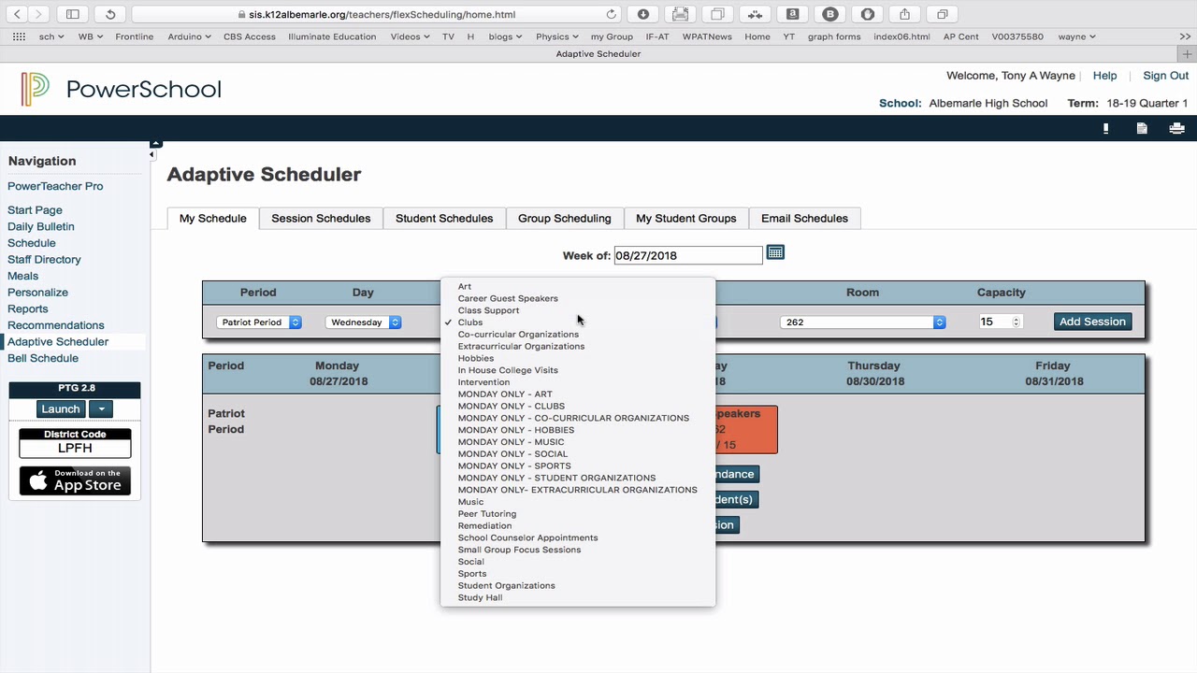
Task: Open the Help link
Action: coord(1104,76)
